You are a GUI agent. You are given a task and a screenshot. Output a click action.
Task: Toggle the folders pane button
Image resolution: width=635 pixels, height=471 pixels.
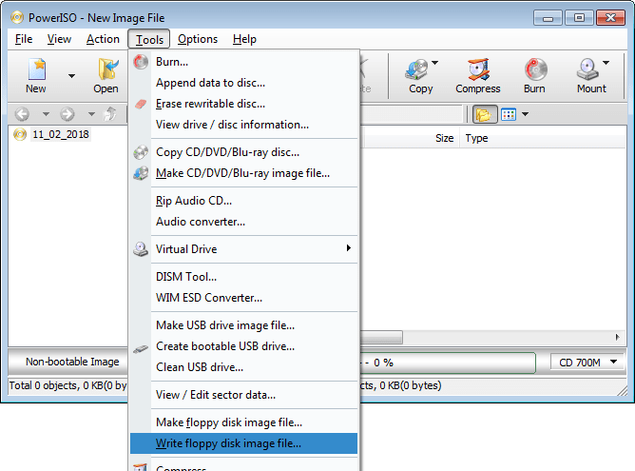(x=485, y=115)
